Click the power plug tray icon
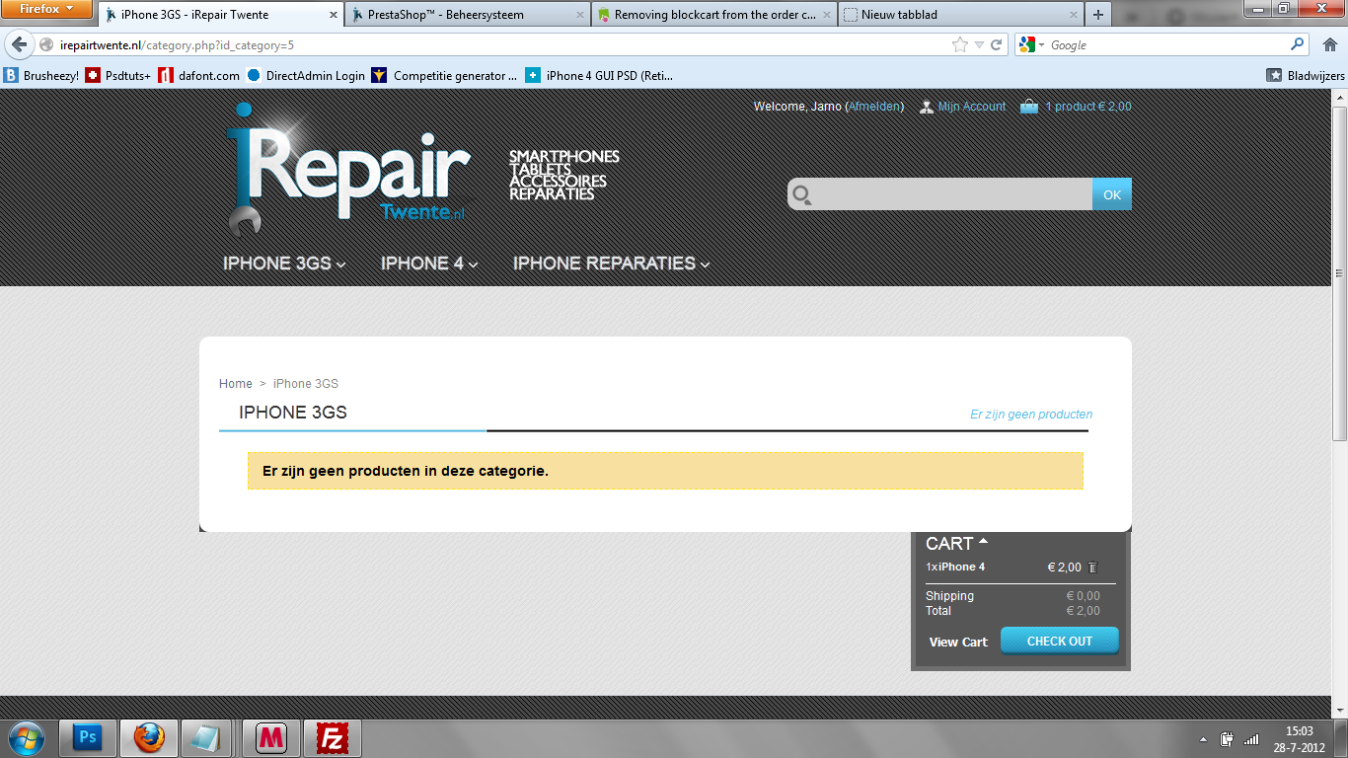 coord(1228,738)
